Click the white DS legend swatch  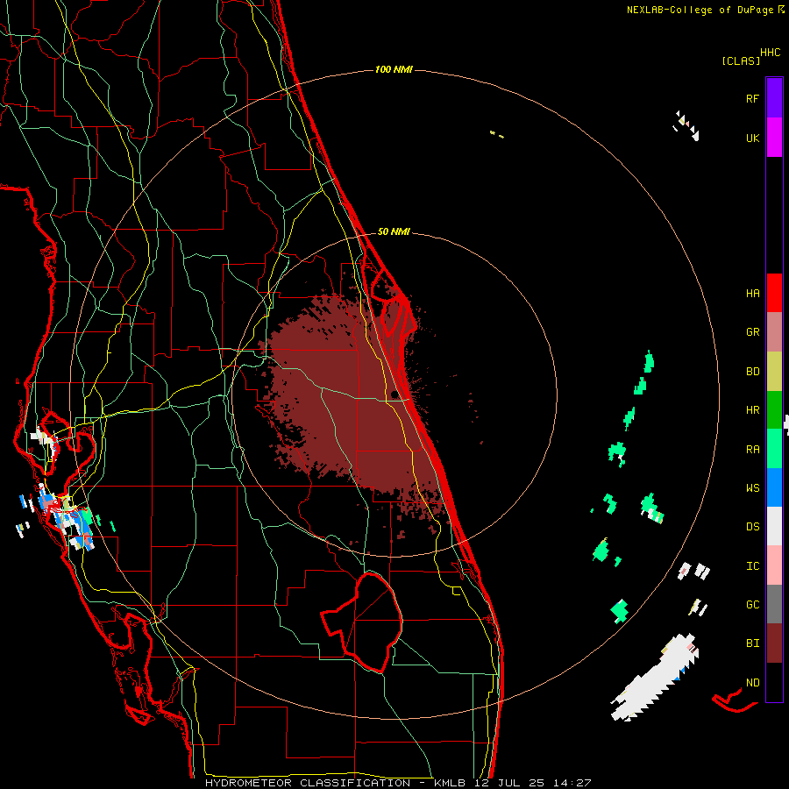774,526
